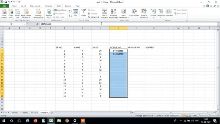The width and height of the screenshot is (220, 124).
Task: Click Subtotal icon
Action: point(169,13)
